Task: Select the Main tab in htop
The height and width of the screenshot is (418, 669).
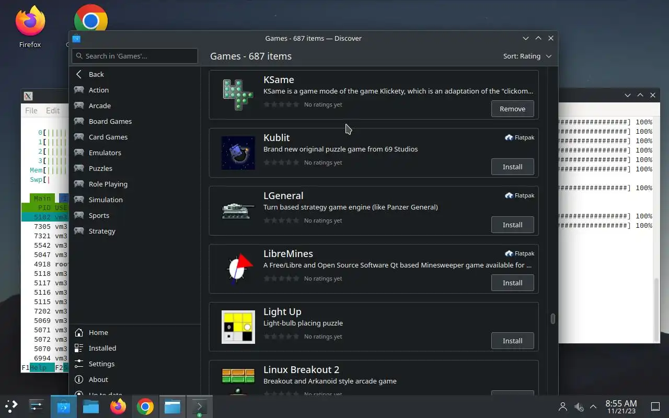Action: click(42, 198)
